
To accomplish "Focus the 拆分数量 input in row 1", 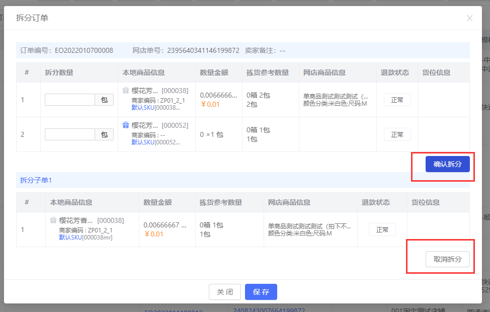I will (x=70, y=100).
